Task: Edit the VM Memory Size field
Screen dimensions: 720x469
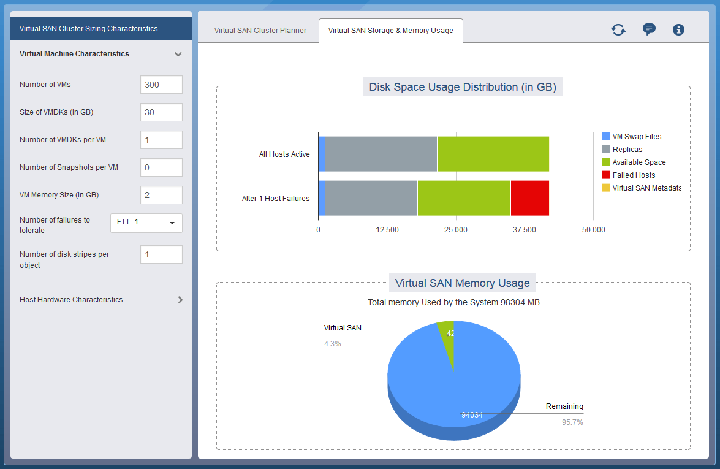Action: click(x=161, y=195)
